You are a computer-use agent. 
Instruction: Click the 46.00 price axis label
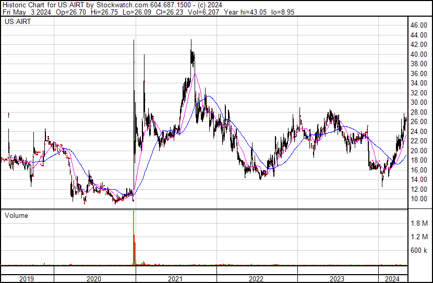click(x=418, y=26)
